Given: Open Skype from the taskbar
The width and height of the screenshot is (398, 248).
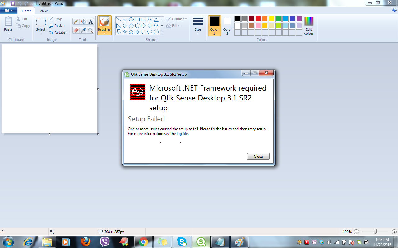Looking at the screenshot, I should 182,242.
